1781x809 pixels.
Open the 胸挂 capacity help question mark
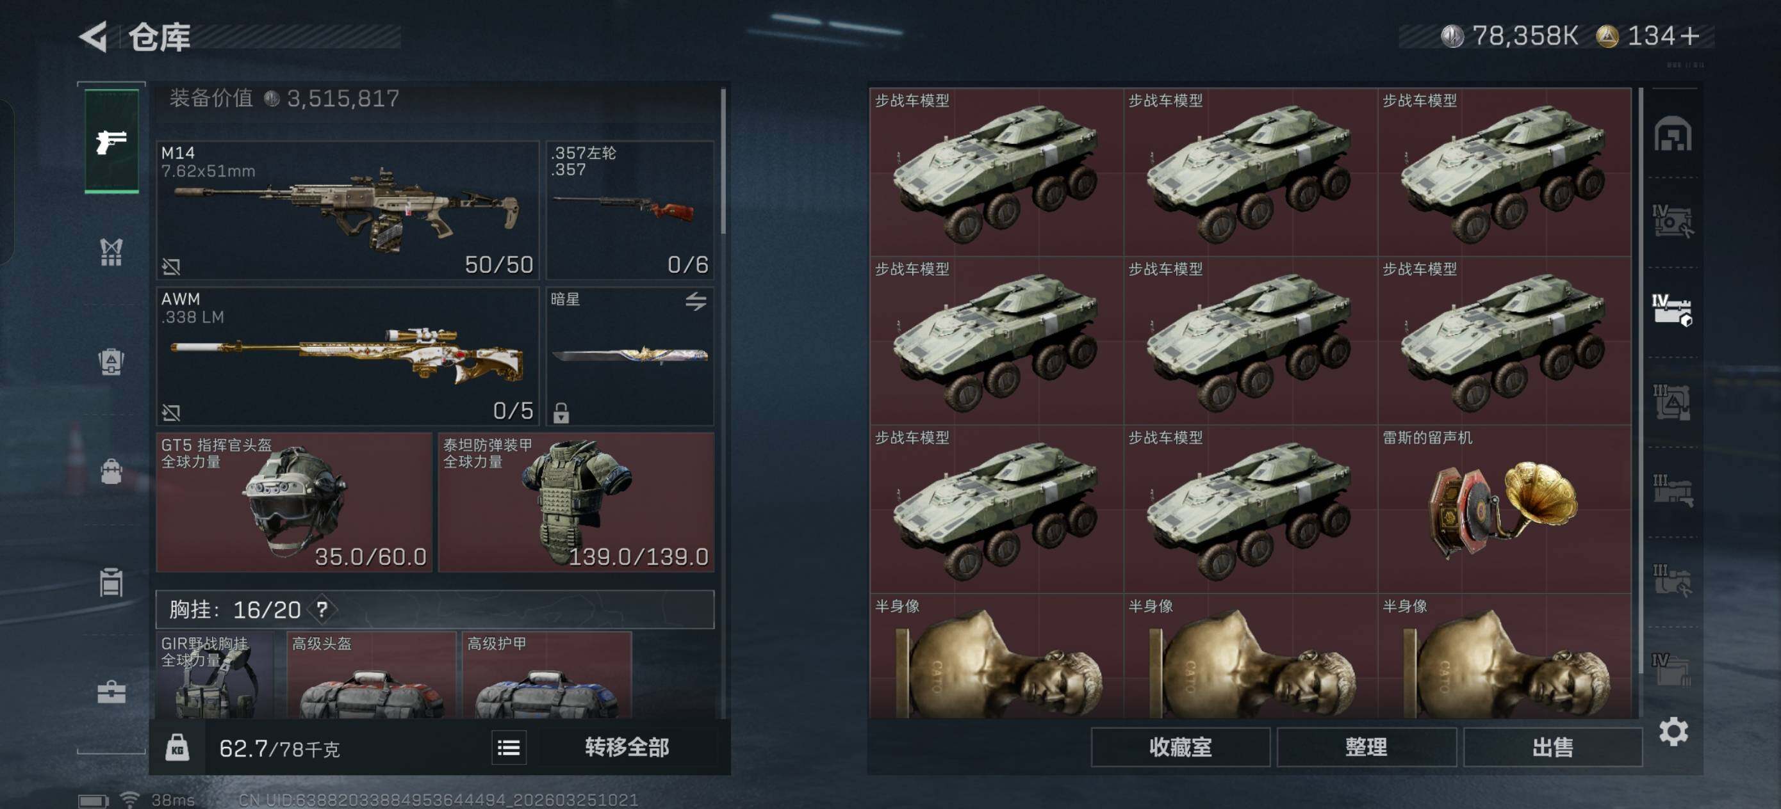click(x=322, y=609)
